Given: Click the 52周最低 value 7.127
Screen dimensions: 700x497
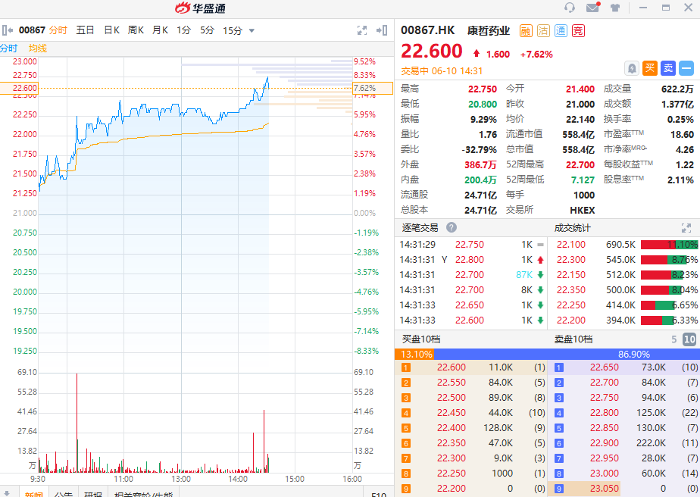Looking at the screenshot, I should [x=583, y=180].
